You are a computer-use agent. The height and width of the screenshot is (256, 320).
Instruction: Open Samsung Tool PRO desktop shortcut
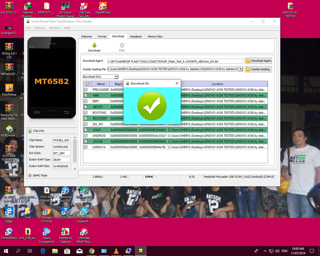(x=65, y=195)
